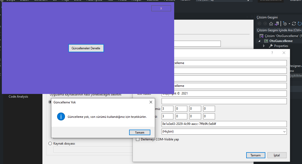
Task: Open the (Hiçbiri) language dropdown
Action: [x=224, y=131]
